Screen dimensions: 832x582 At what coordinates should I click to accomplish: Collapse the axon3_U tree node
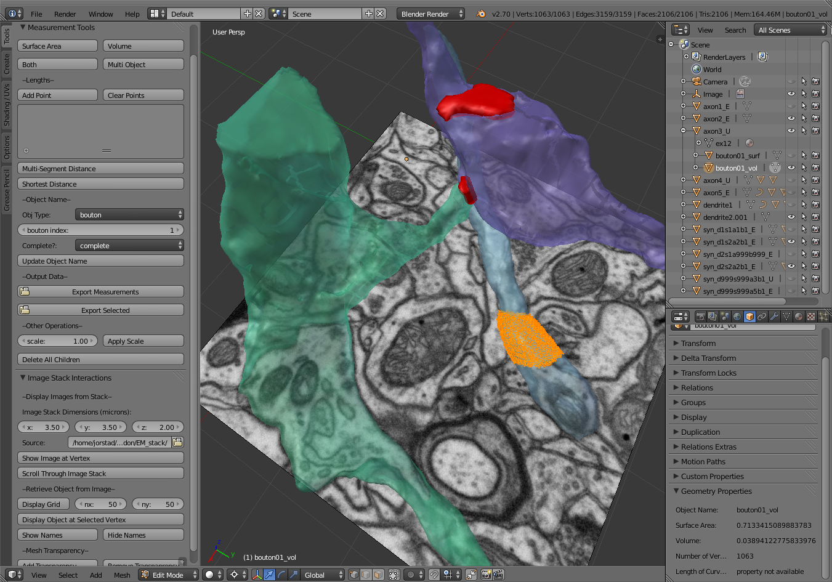(683, 131)
